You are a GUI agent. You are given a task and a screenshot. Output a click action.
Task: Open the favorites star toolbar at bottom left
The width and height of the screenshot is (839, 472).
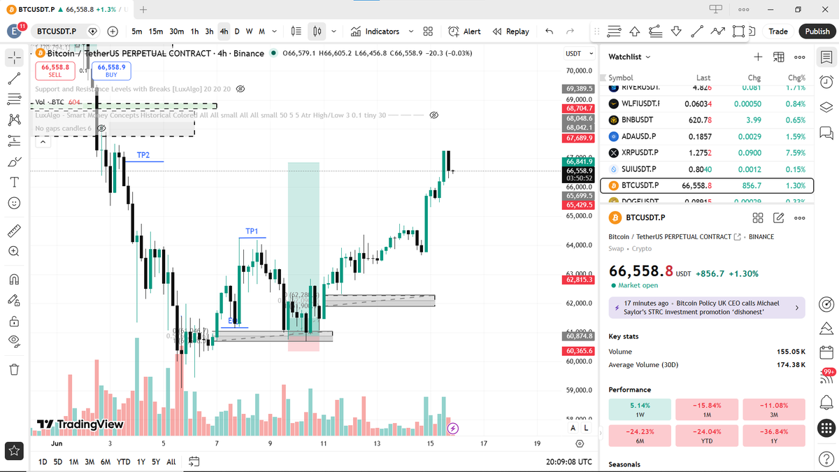click(14, 451)
